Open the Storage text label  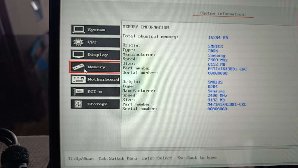tap(97, 104)
